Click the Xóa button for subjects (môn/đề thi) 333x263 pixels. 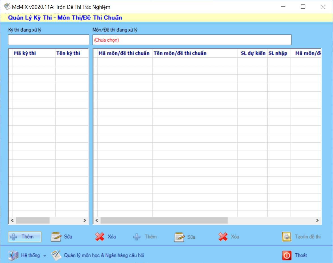pos(229,236)
